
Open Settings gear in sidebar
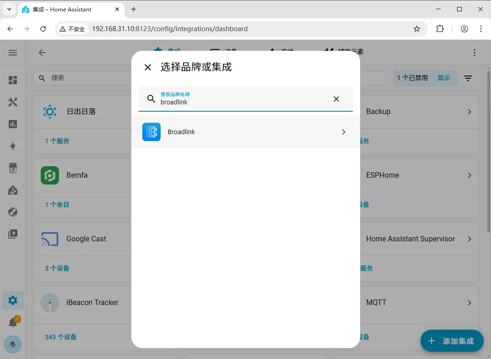[x=13, y=300]
